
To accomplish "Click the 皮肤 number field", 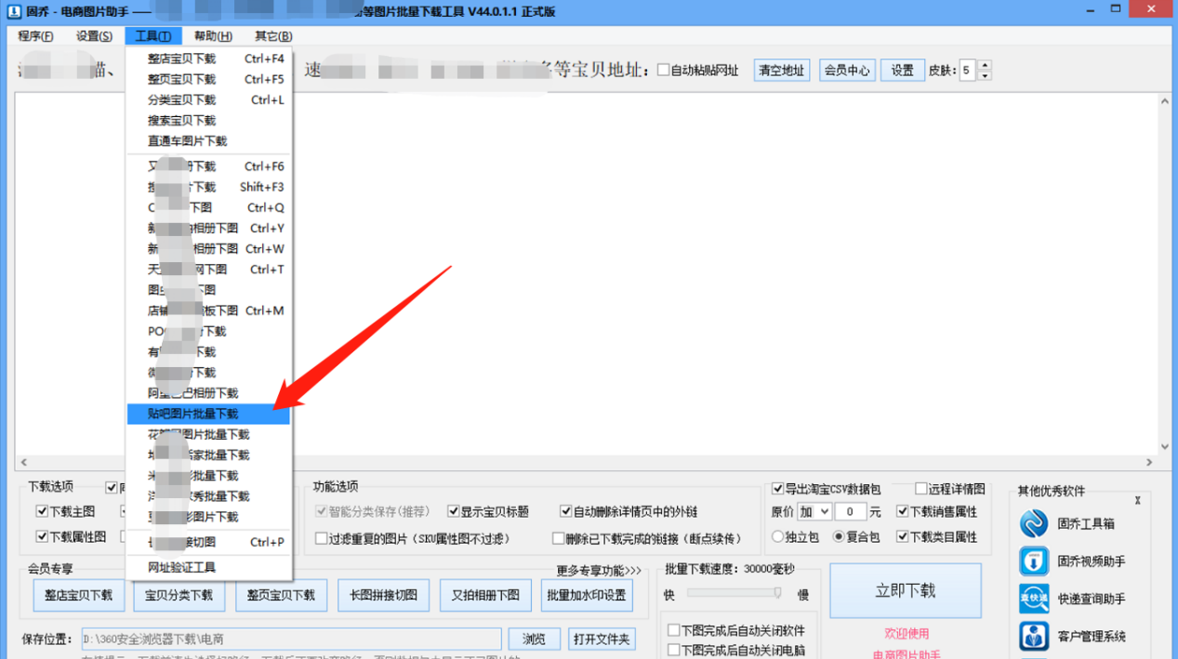I will click(968, 71).
